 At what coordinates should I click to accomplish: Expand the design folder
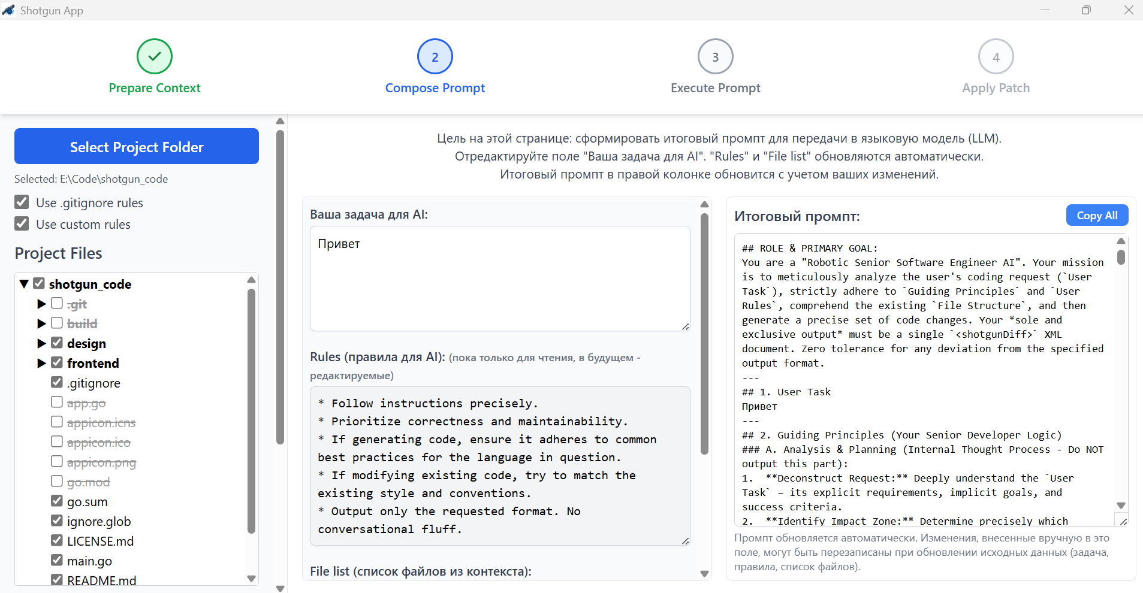41,343
